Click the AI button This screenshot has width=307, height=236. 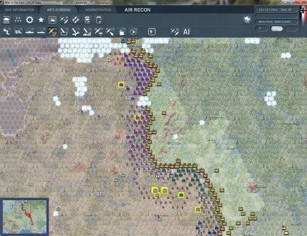point(186,32)
